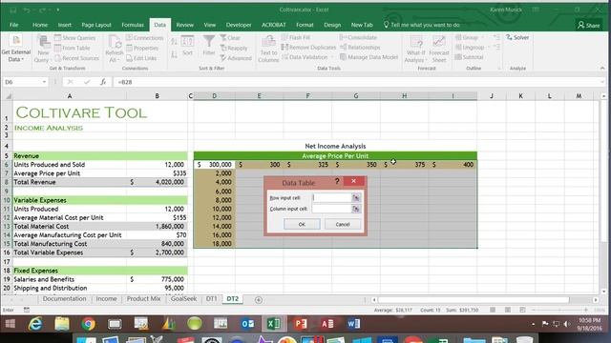
Task: Click Flash Fill
Action: [296, 37]
